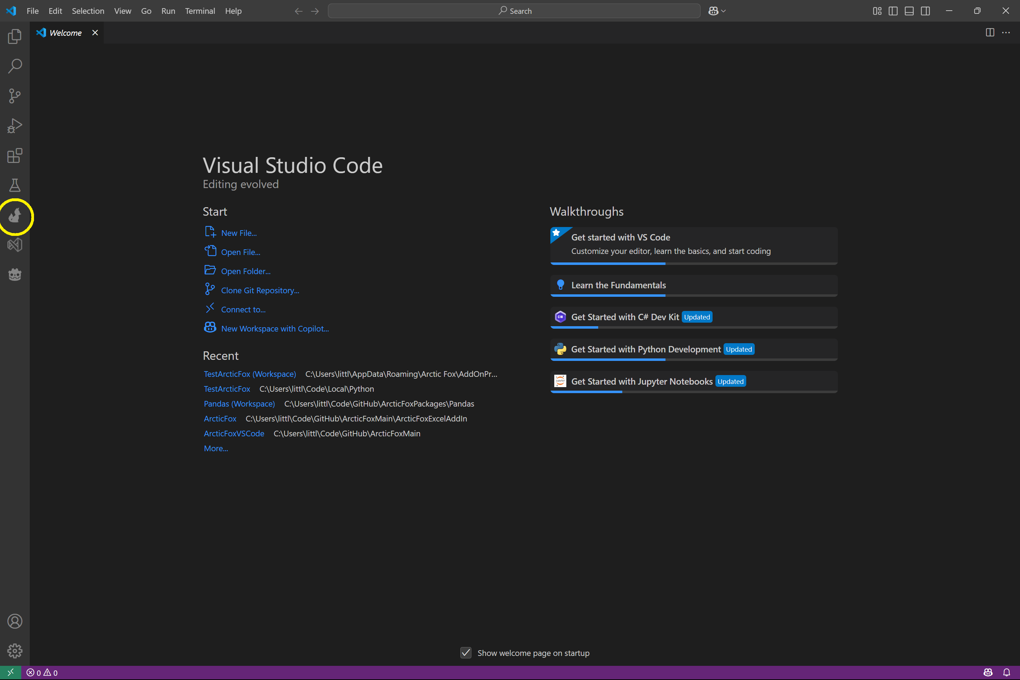1020x680 pixels.
Task: Open editor More Actions ellipsis menu
Action: coord(1006,33)
